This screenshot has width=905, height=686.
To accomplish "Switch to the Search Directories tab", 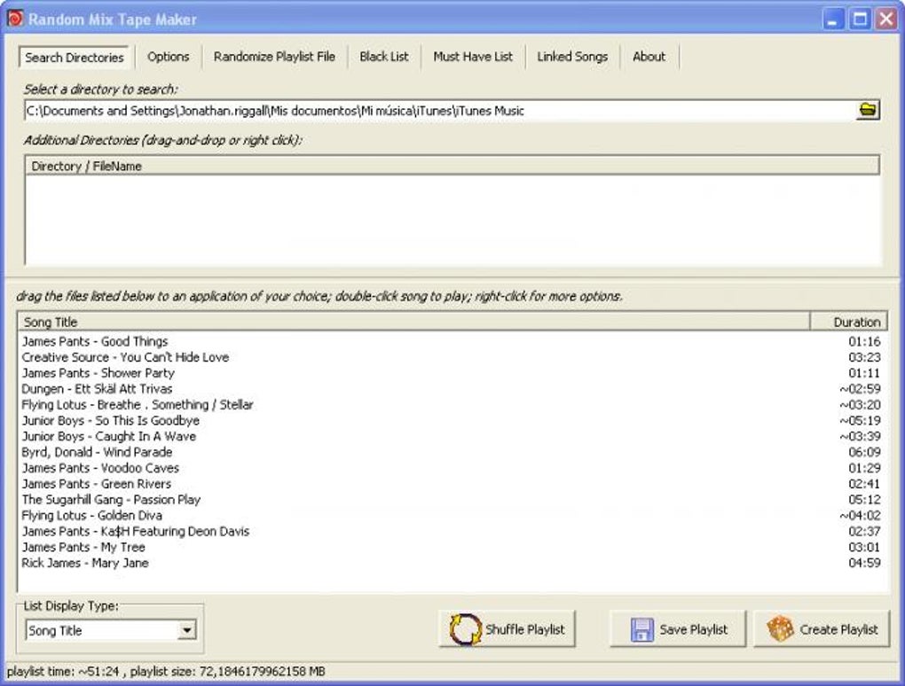I will pos(74,57).
